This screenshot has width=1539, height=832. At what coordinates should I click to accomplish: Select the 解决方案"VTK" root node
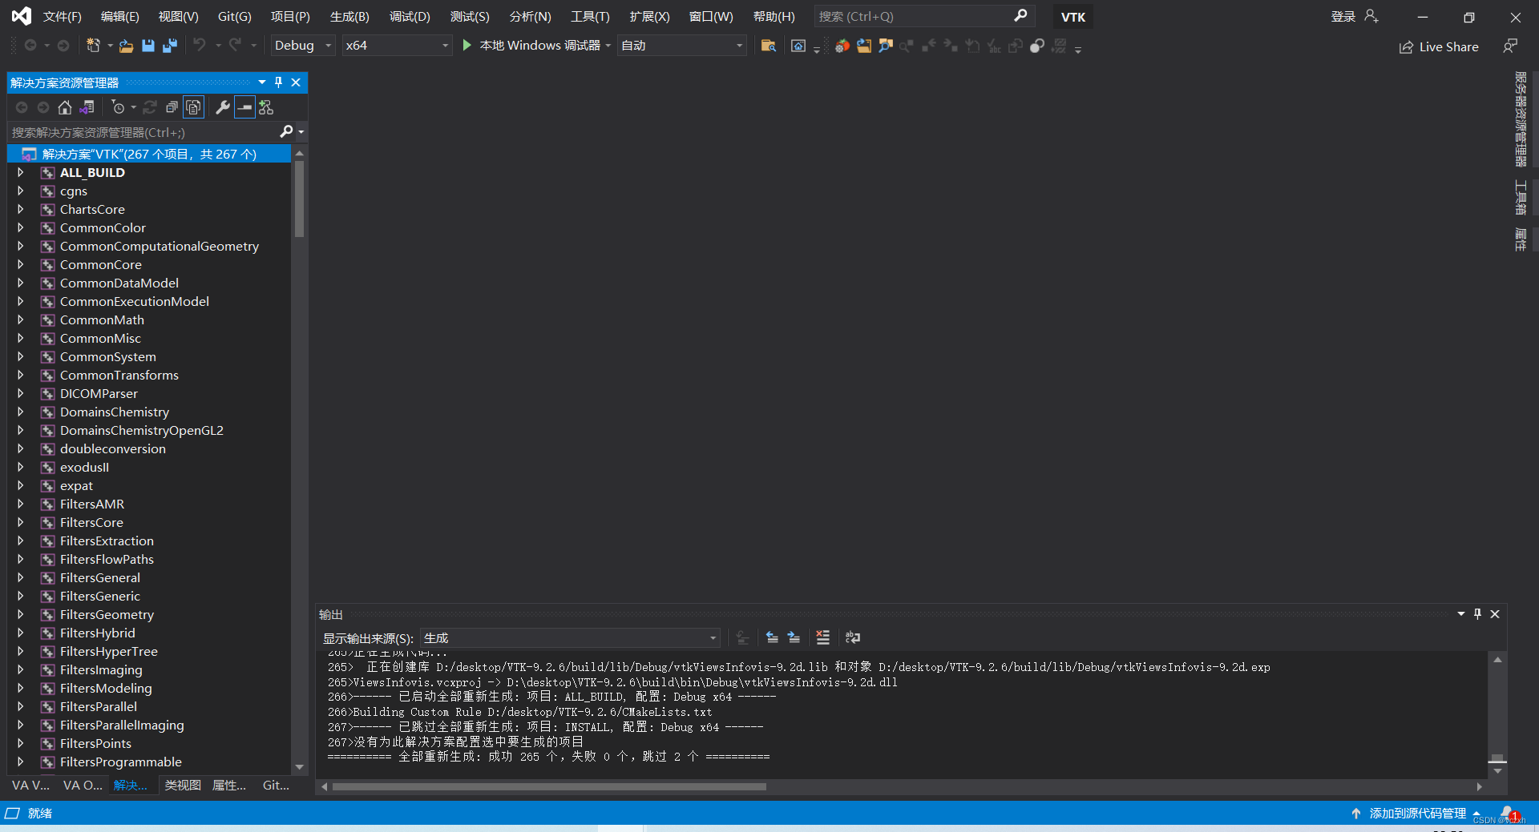pos(149,154)
